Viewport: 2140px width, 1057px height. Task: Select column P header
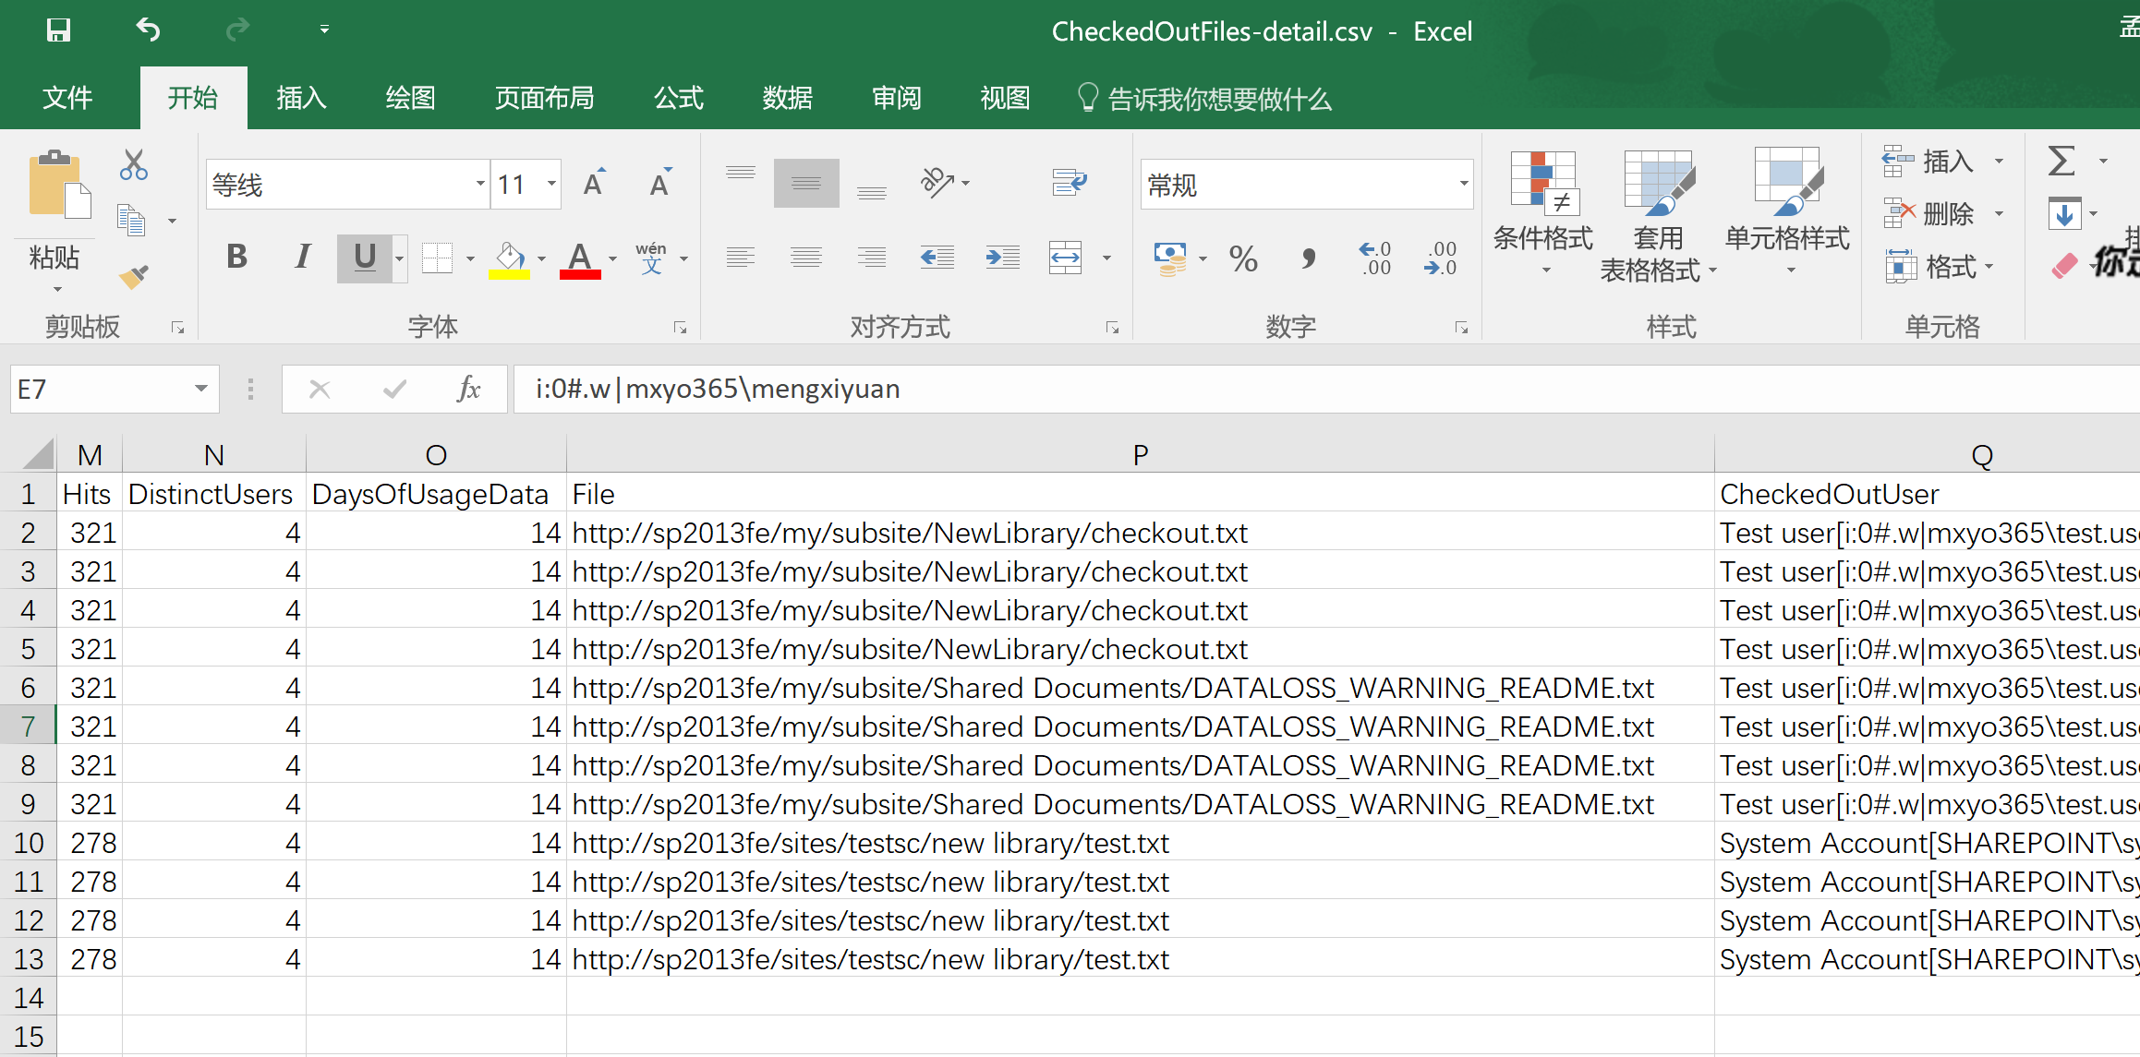tap(1140, 454)
